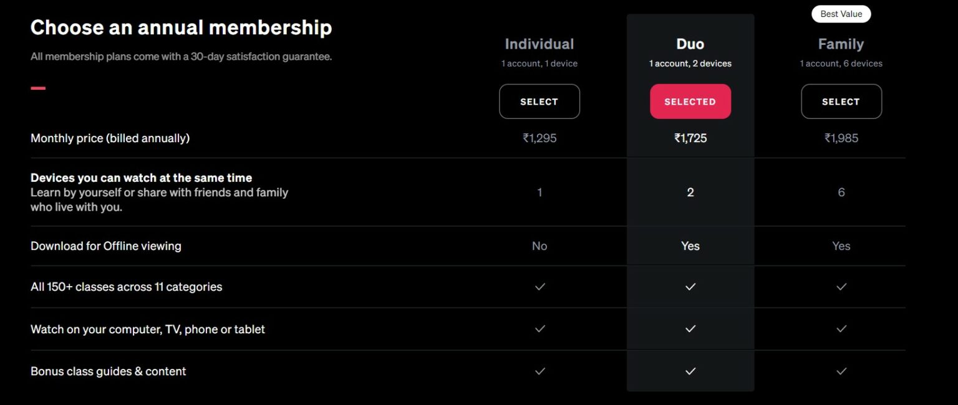Click the Best Value badge
Screen dimensions: 958x405
click(x=841, y=14)
